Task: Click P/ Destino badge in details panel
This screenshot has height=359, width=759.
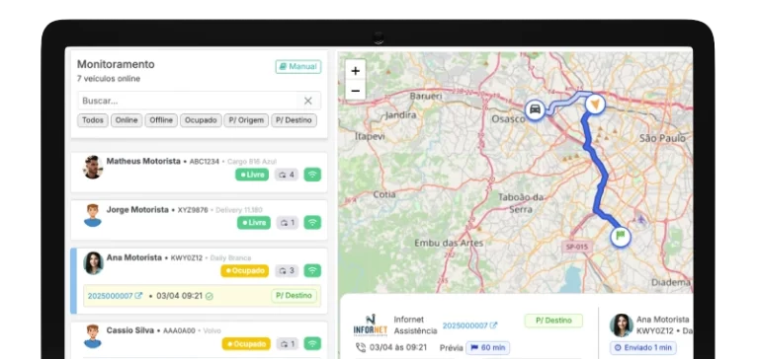Action: tap(553, 321)
